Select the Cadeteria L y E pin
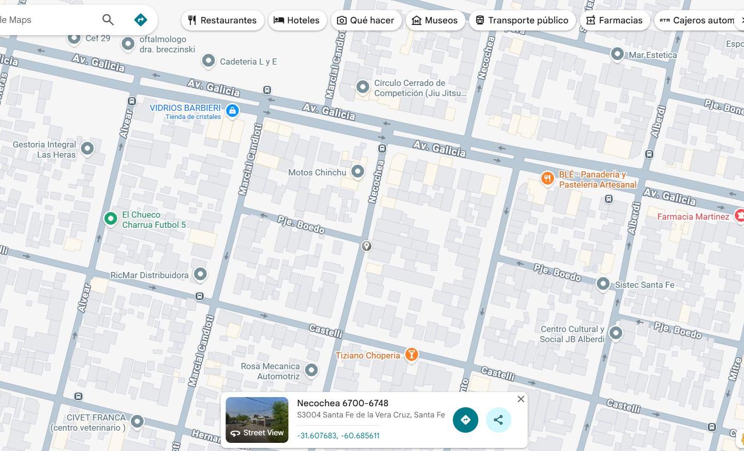 (x=208, y=61)
